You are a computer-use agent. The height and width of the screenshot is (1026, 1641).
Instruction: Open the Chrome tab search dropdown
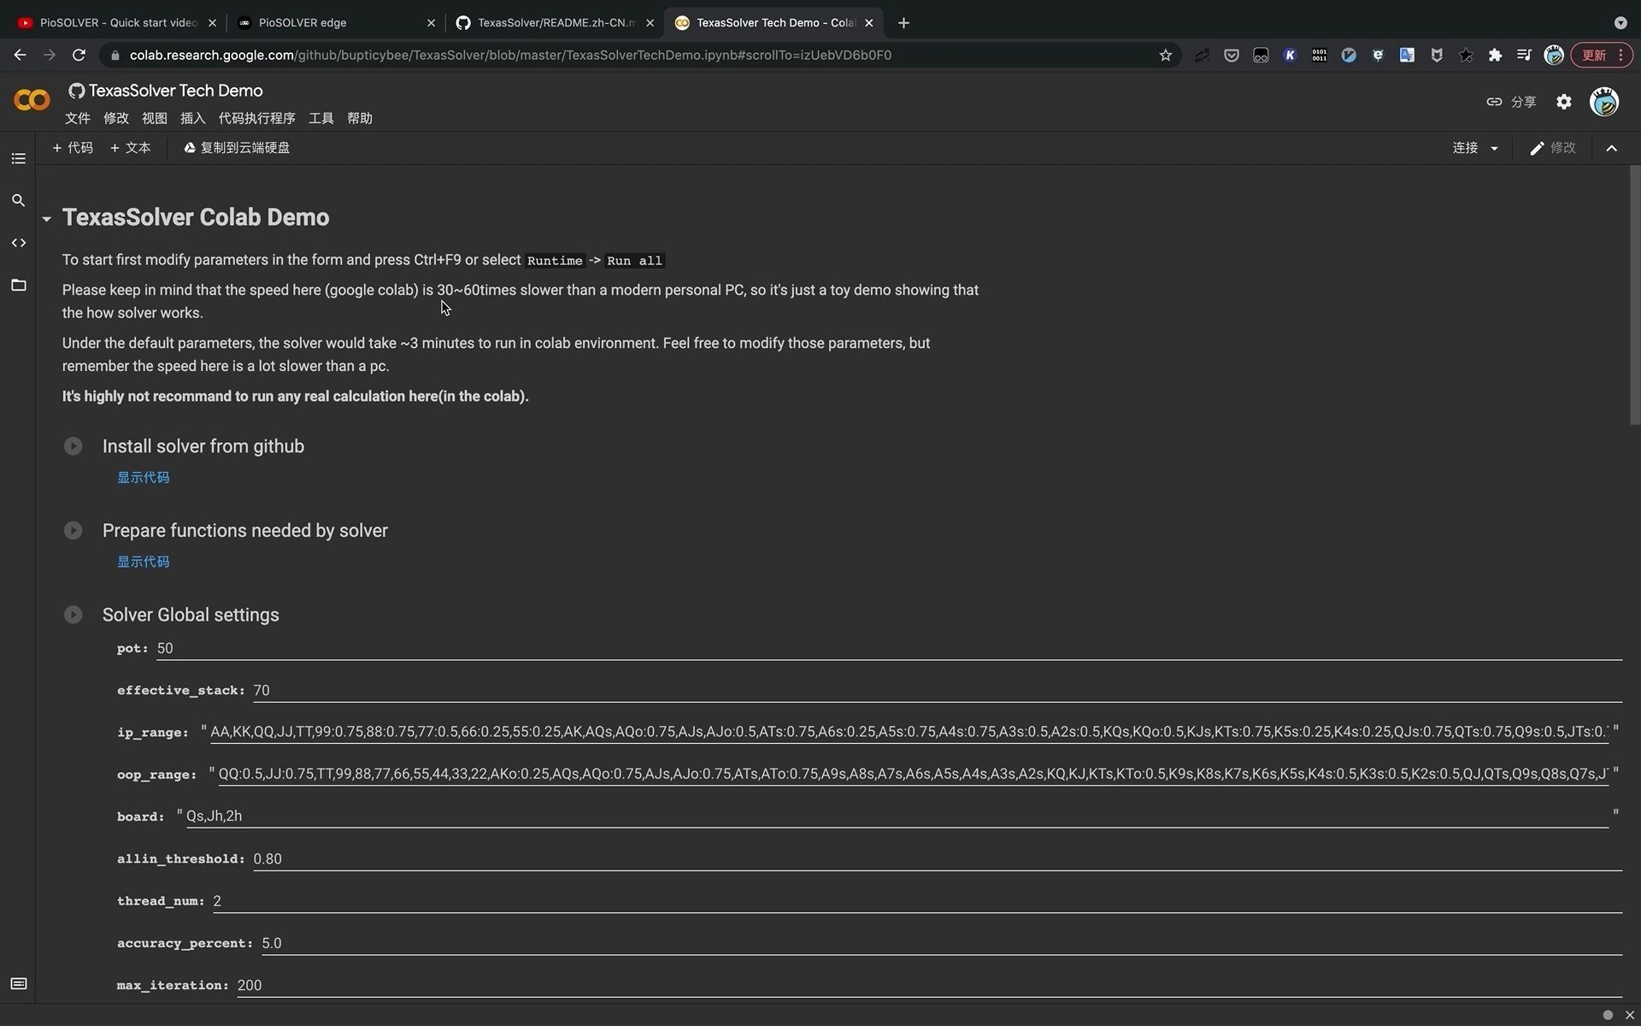click(1620, 23)
